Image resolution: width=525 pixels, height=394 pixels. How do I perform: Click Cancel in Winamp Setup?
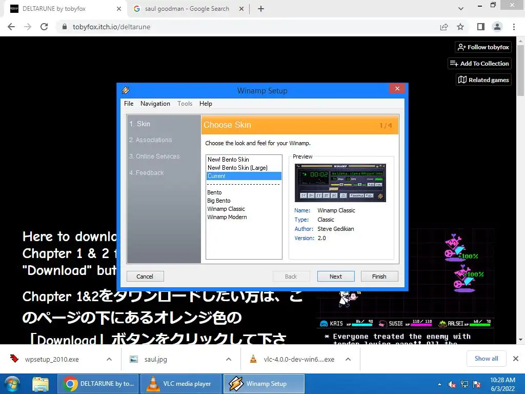[x=145, y=277]
